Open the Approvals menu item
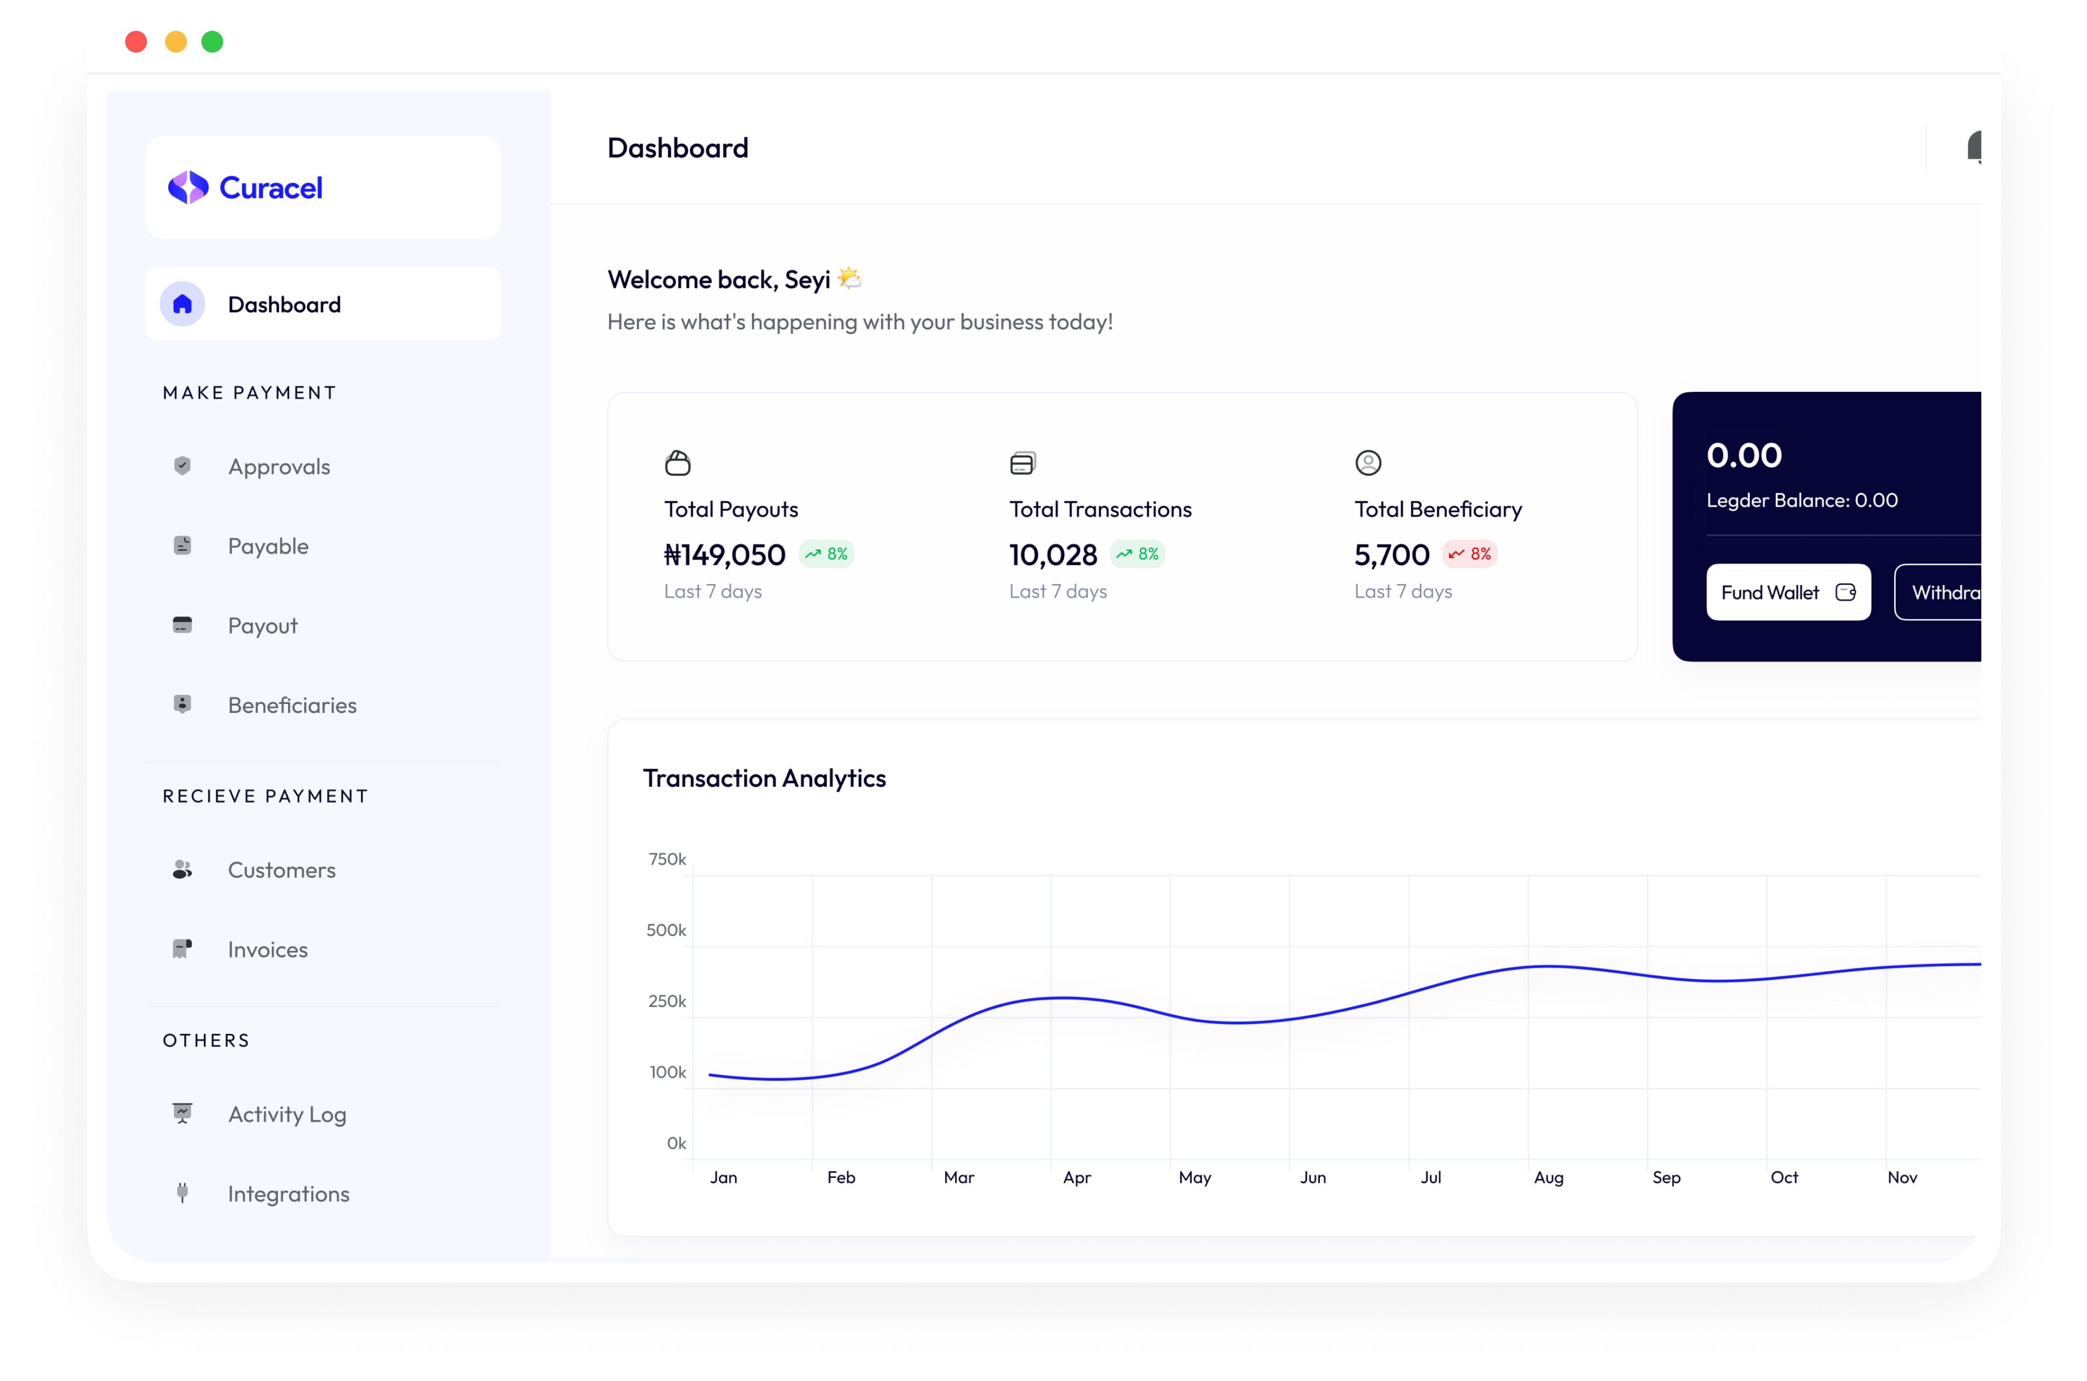Image resolution: width=2087 pixels, height=1381 pixels. (x=278, y=467)
